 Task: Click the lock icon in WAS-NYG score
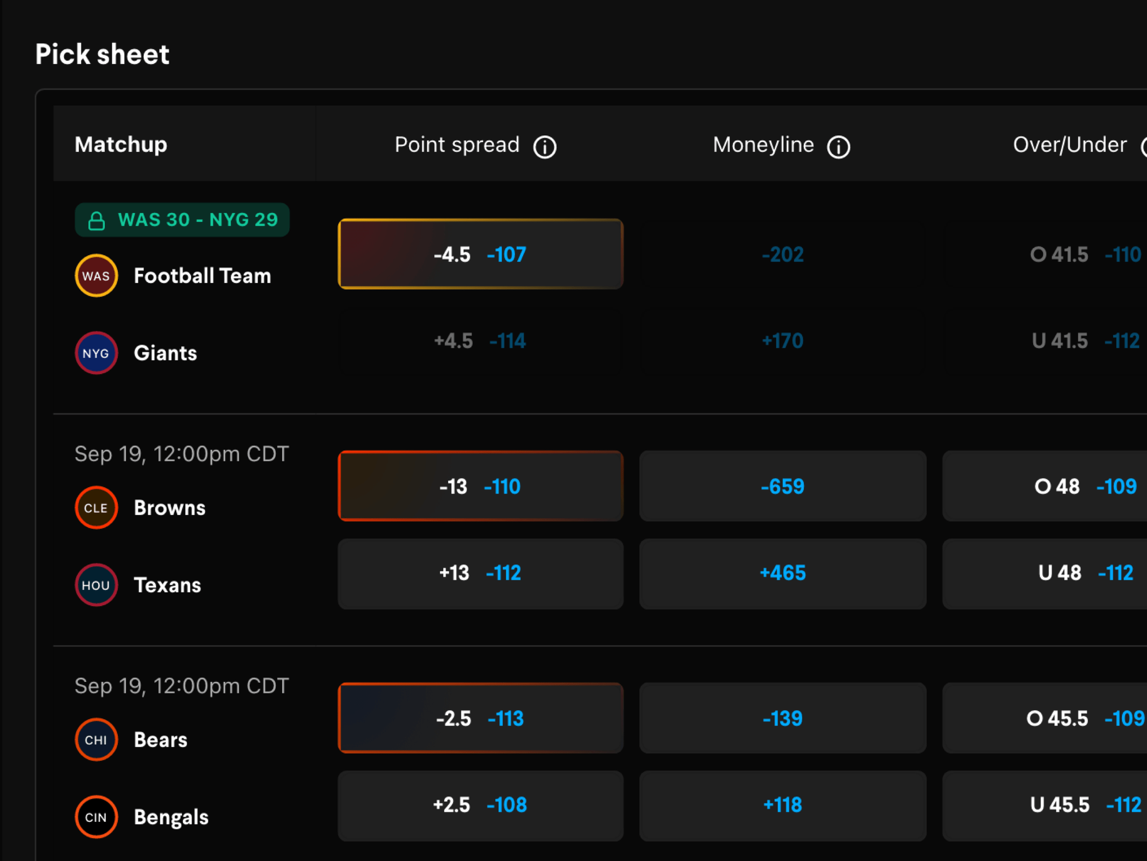(96, 220)
